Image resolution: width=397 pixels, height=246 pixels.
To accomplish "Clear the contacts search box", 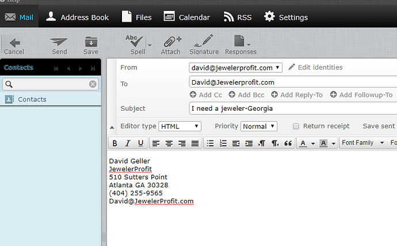I will (x=93, y=84).
